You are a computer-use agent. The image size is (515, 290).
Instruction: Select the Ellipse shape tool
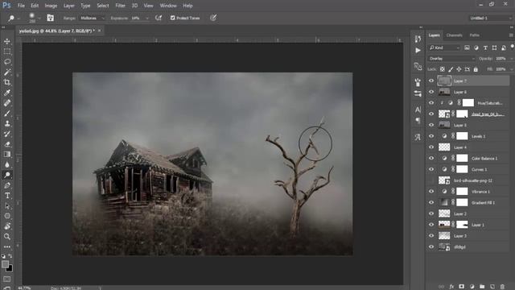[x=7, y=216]
